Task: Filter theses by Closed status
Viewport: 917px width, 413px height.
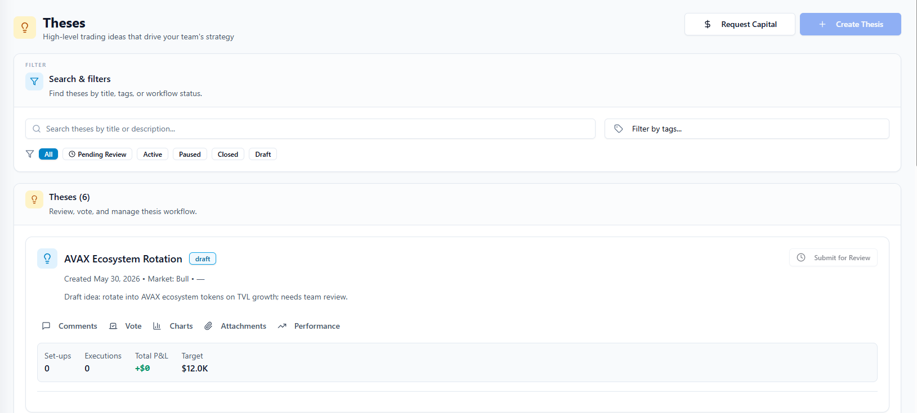Action: click(x=228, y=154)
